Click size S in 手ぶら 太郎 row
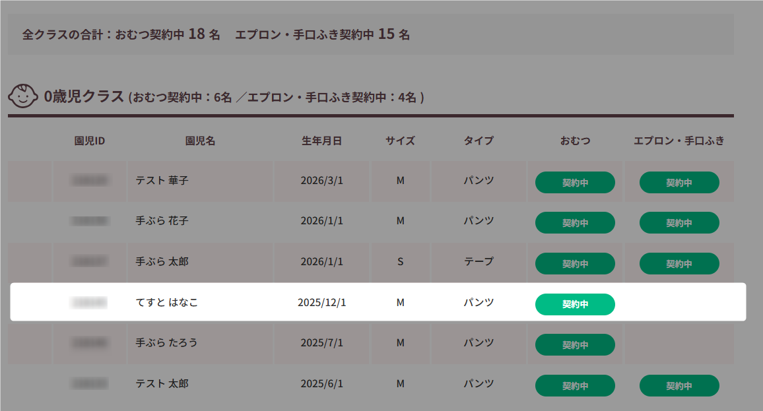This screenshot has height=411, width=763. tap(400, 262)
